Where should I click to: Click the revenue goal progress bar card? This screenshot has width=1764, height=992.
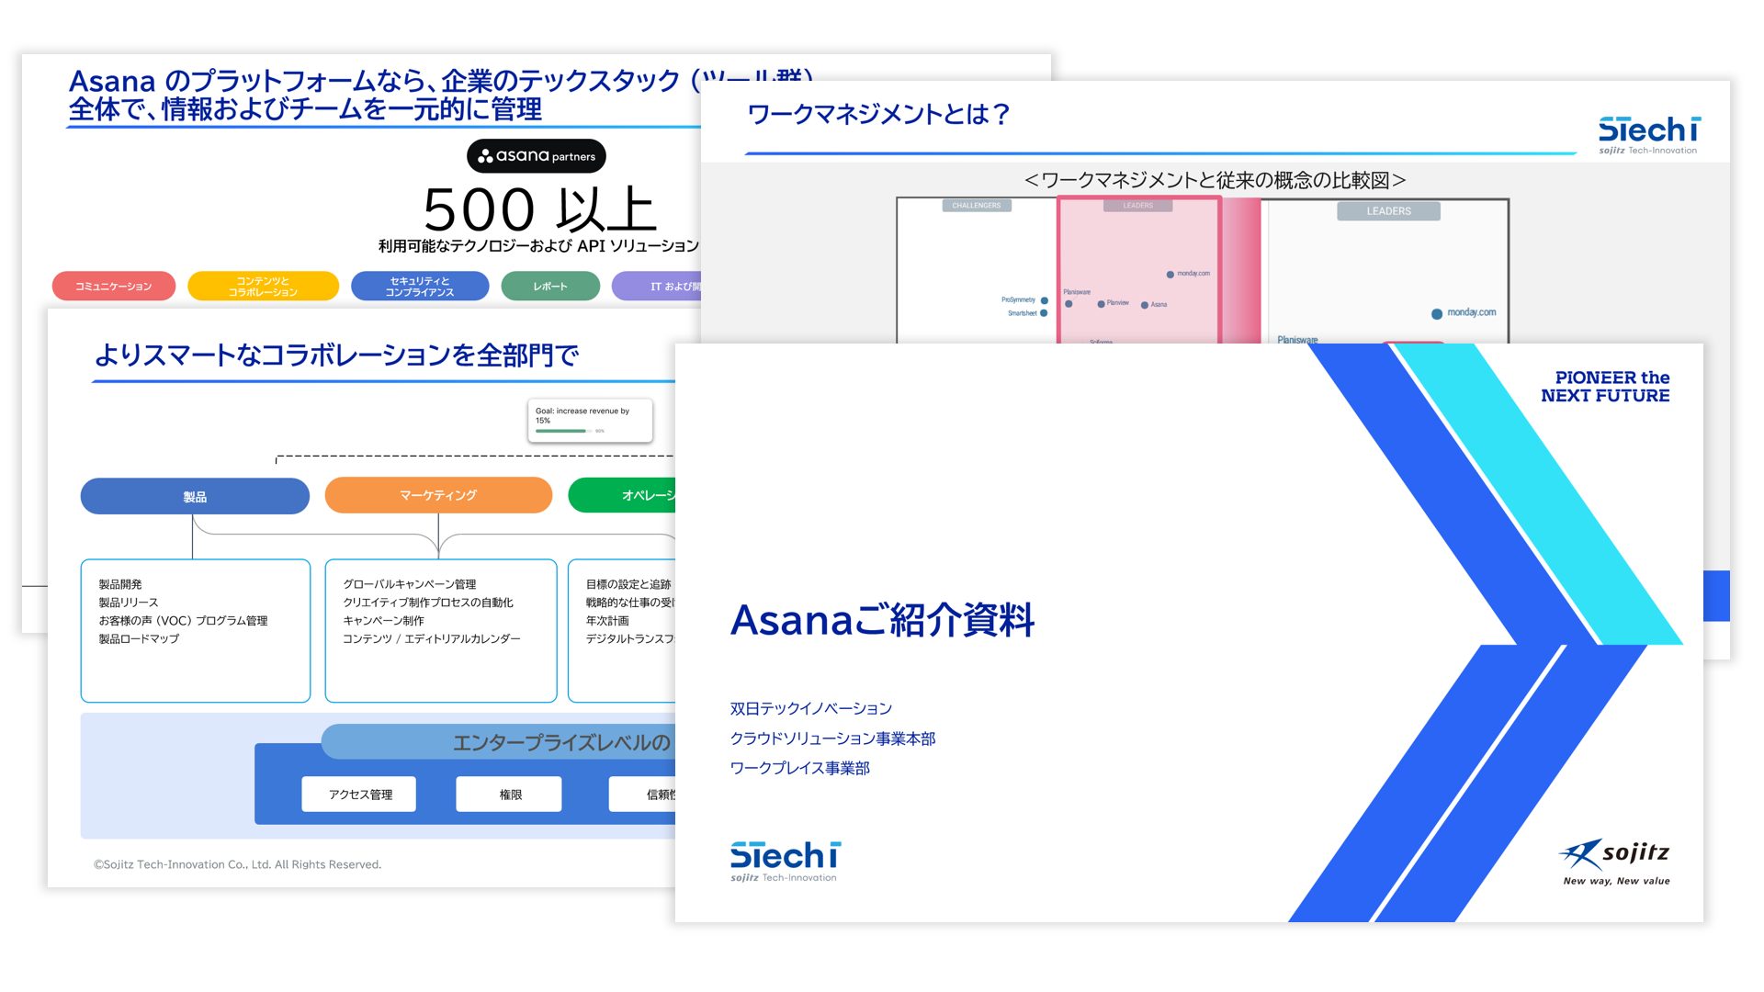click(x=589, y=420)
